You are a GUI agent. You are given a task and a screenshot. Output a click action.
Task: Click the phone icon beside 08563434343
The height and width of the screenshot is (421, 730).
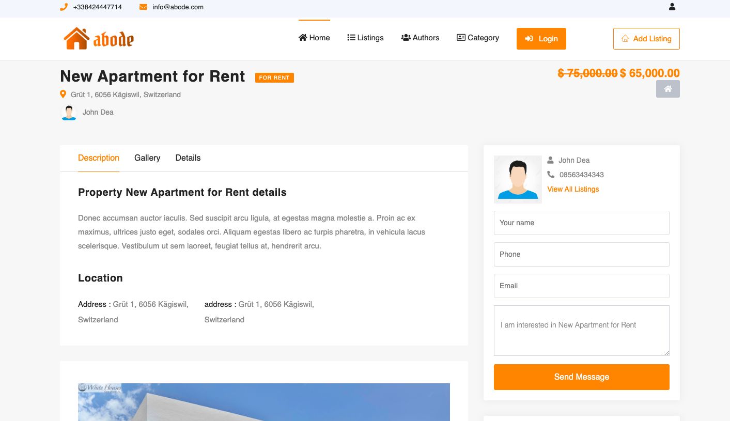click(551, 175)
